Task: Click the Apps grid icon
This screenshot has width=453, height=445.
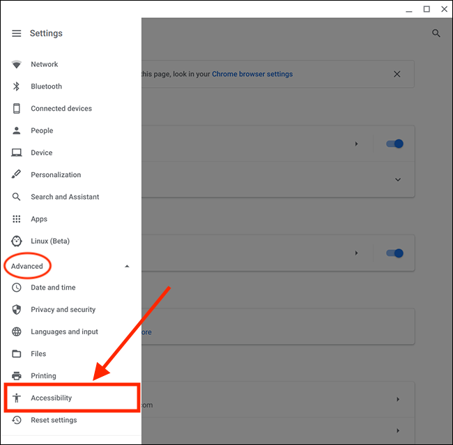Action: (17, 219)
